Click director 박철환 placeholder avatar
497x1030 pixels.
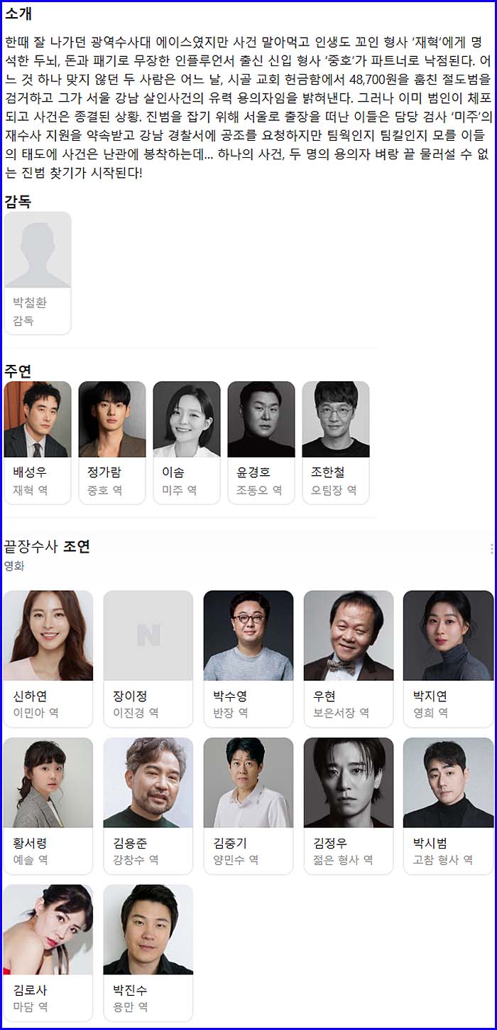coord(38,250)
